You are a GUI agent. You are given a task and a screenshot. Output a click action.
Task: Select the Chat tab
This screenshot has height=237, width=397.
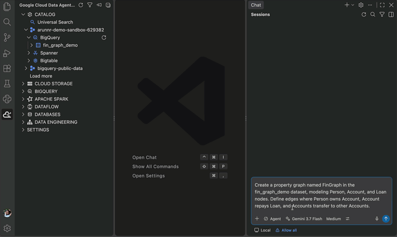(x=256, y=5)
